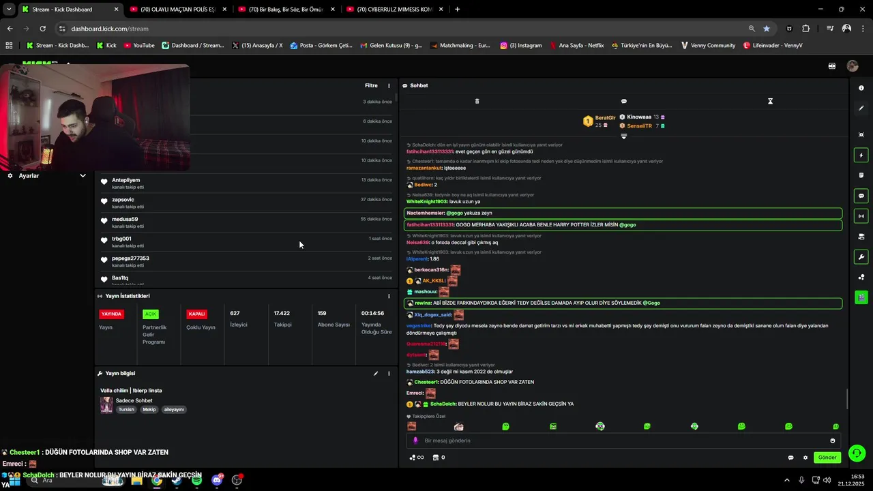Click the AÇIK partner revenue status badge
Viewport: 873px width, 491px height.
tap(151, 314)
